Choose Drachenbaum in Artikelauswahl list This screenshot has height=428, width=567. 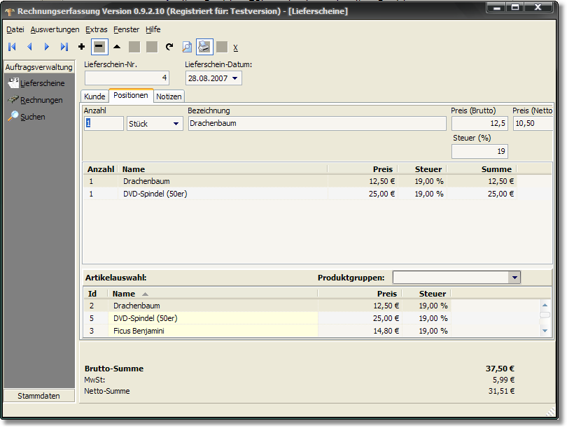267,306
